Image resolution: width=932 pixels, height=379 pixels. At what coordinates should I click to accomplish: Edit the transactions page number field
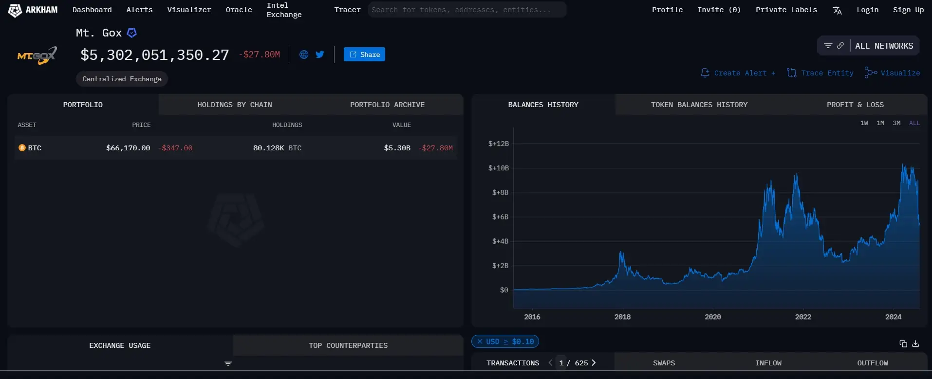point(561,363)
